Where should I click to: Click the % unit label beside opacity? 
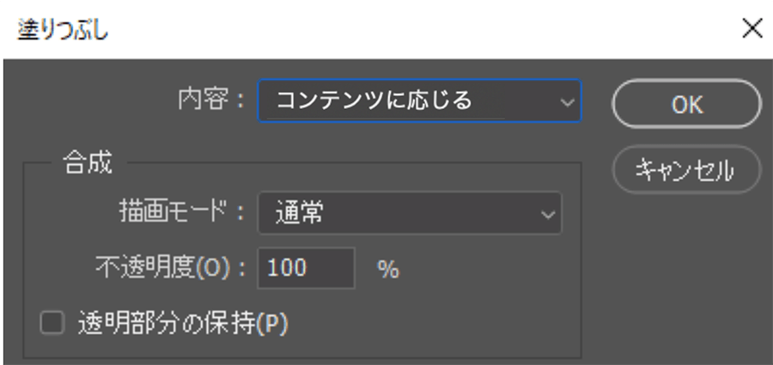(388, 270)
